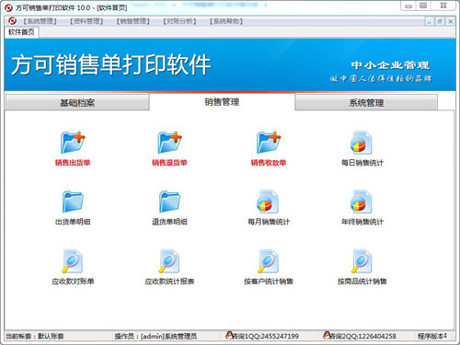Open the 销售收款单 folder icon
This screenshot has height=345, width=460.
tap(269, 143)
